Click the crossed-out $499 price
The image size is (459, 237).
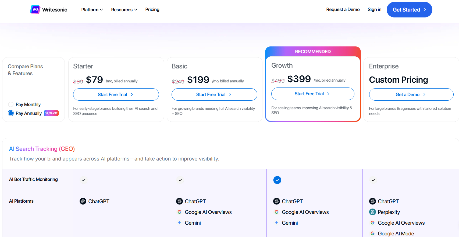(278, 81)
